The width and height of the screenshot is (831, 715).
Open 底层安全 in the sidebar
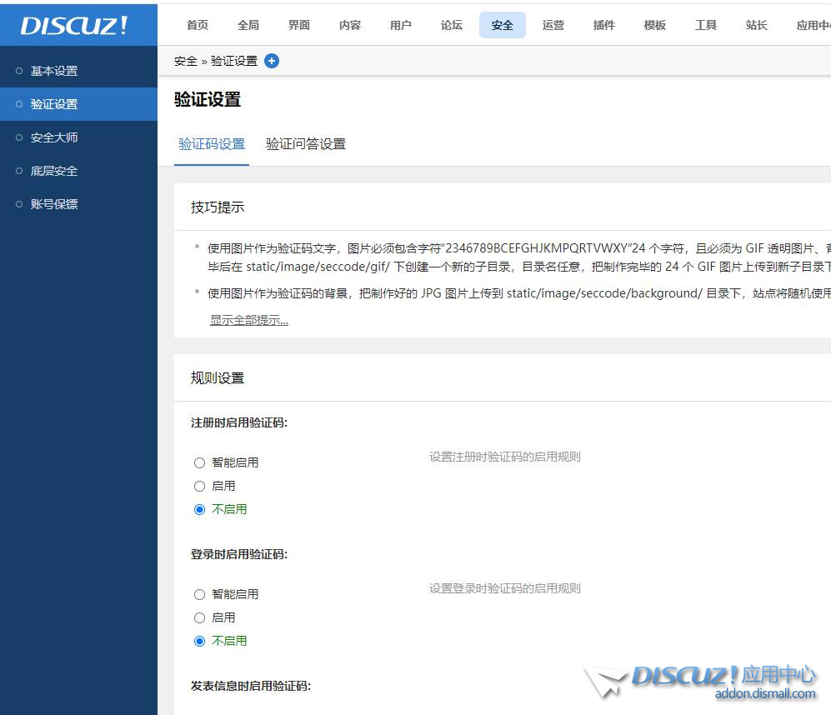53,171
